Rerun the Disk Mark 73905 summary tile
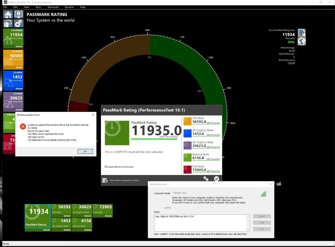The image size is (335, 247). tap(108, 216)
